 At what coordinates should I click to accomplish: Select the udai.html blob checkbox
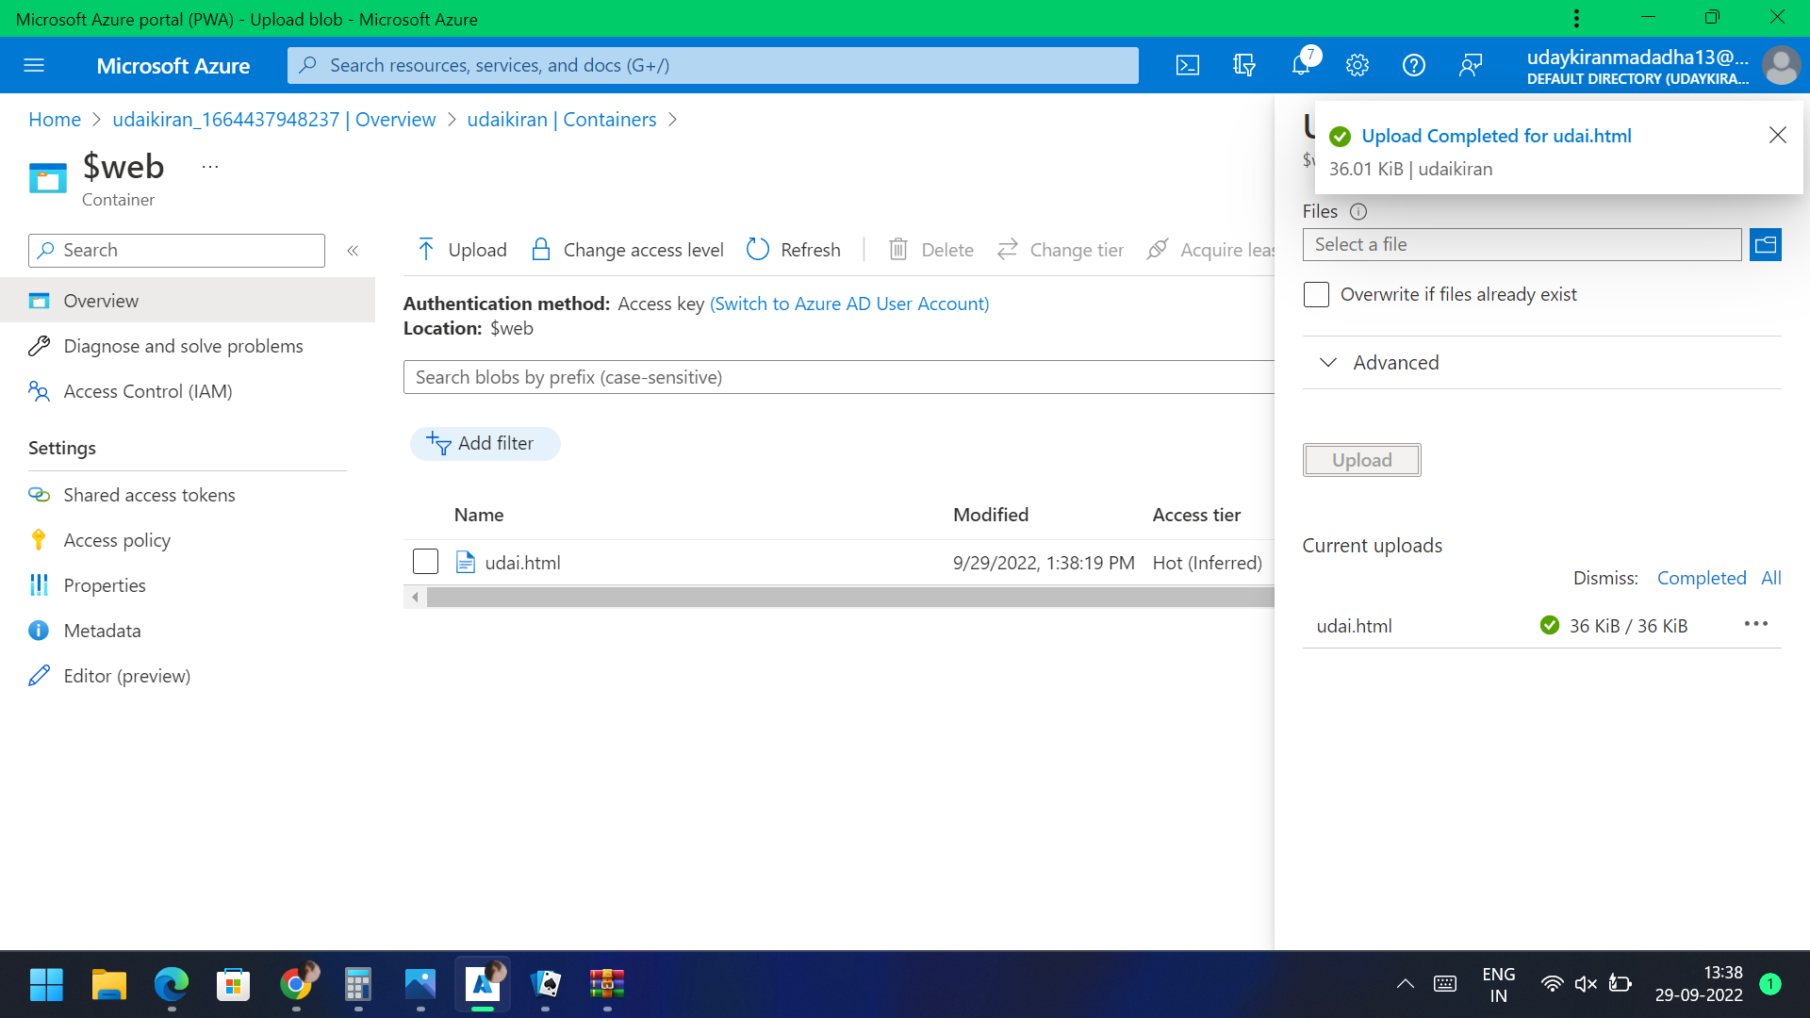[x=425, y=562]
